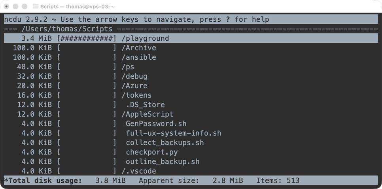Select the /ansible directory entry

(139, 57)
